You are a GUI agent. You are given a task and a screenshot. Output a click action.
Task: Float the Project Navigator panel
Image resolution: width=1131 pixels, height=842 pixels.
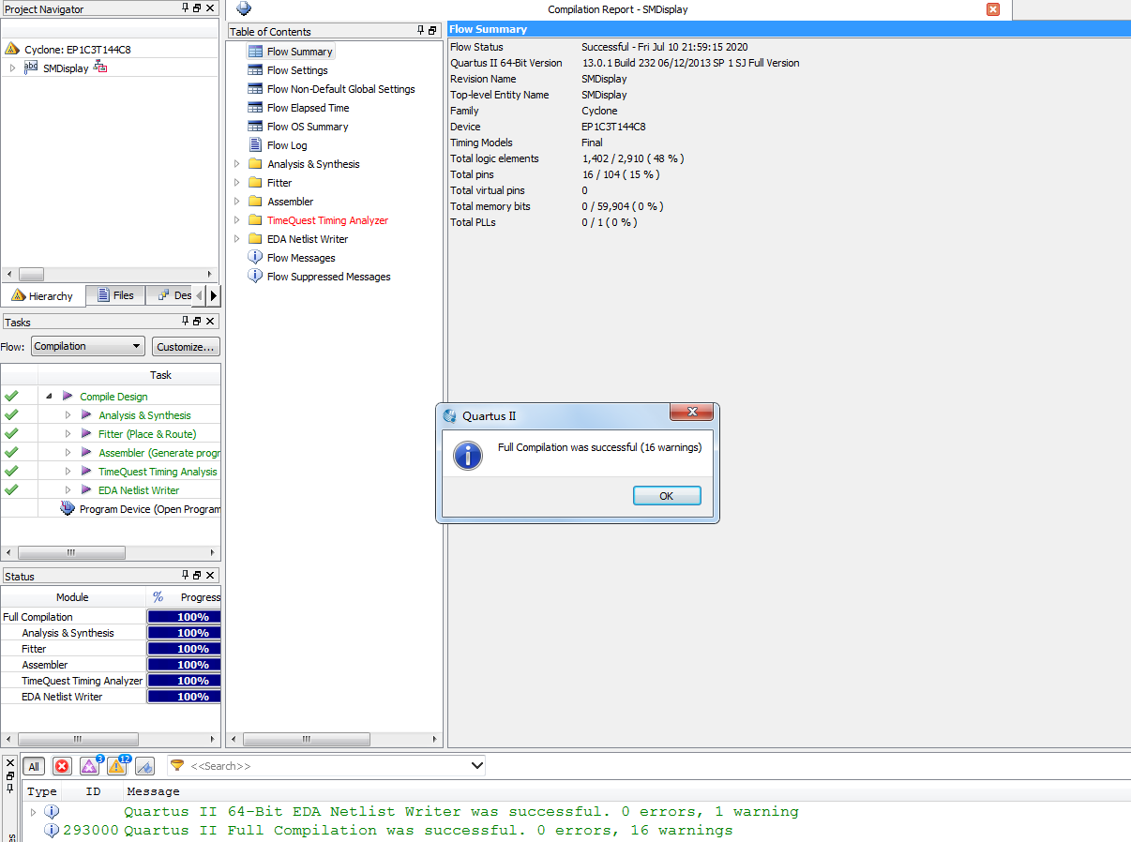tap(196, 8)
